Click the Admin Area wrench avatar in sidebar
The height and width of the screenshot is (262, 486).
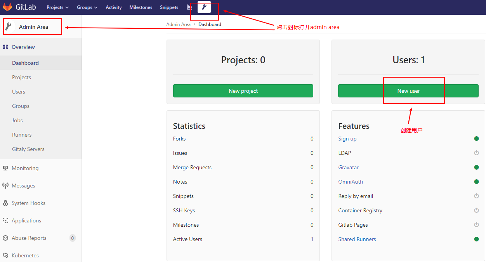tap(9, 27)
